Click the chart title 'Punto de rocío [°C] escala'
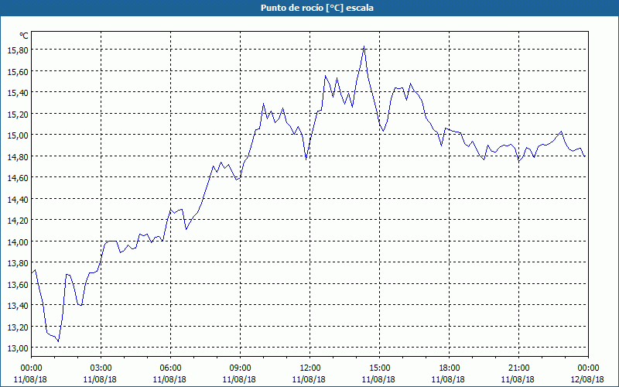This screenshot has width=619, height=387. 317,8
